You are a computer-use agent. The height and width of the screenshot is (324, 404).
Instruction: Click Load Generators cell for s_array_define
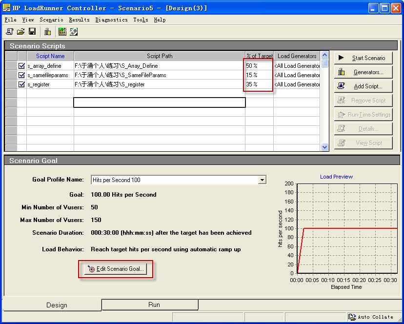[297, 66]
